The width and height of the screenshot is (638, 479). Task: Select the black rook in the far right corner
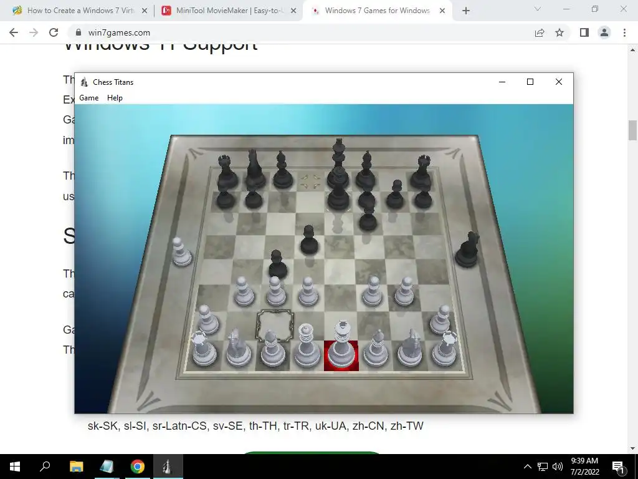coord(422,171)
